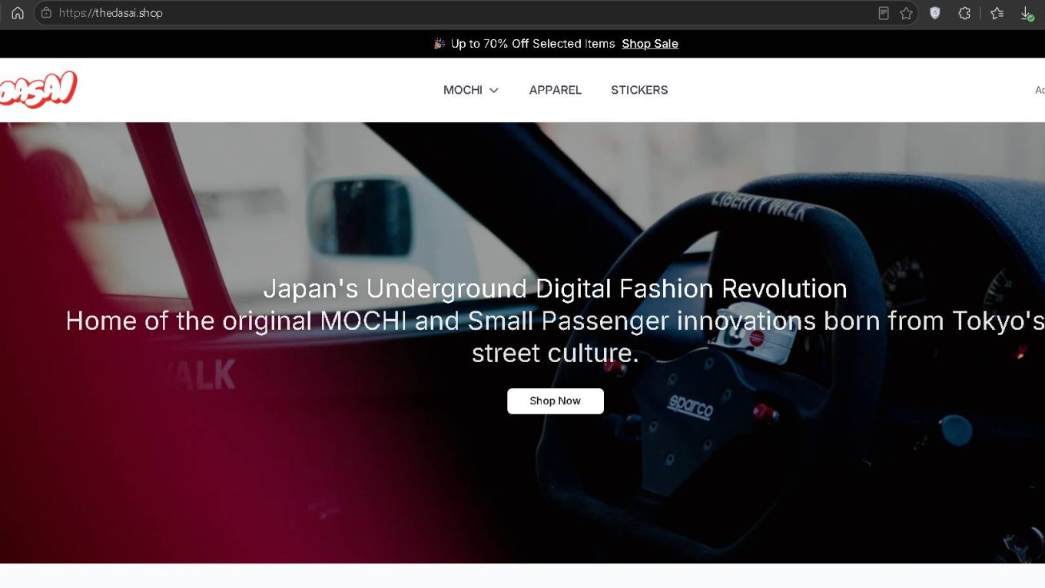This screenshot has height=588, width=1045.
Task: Follow the Shop Sale link
Action: [x=650, y=44]
